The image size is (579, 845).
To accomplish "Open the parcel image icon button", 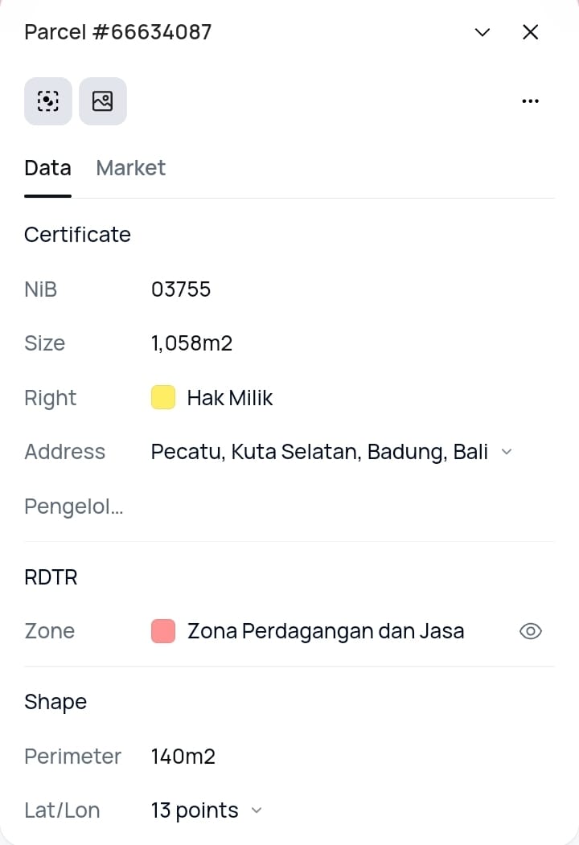I will tap(103, 101).
